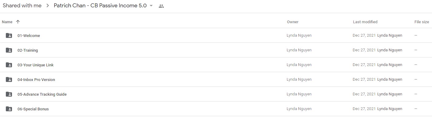The width and height of the screenshot is (432, 118).
Task: Reverse sort order using the Name arrow
Action: coord(18,22)
